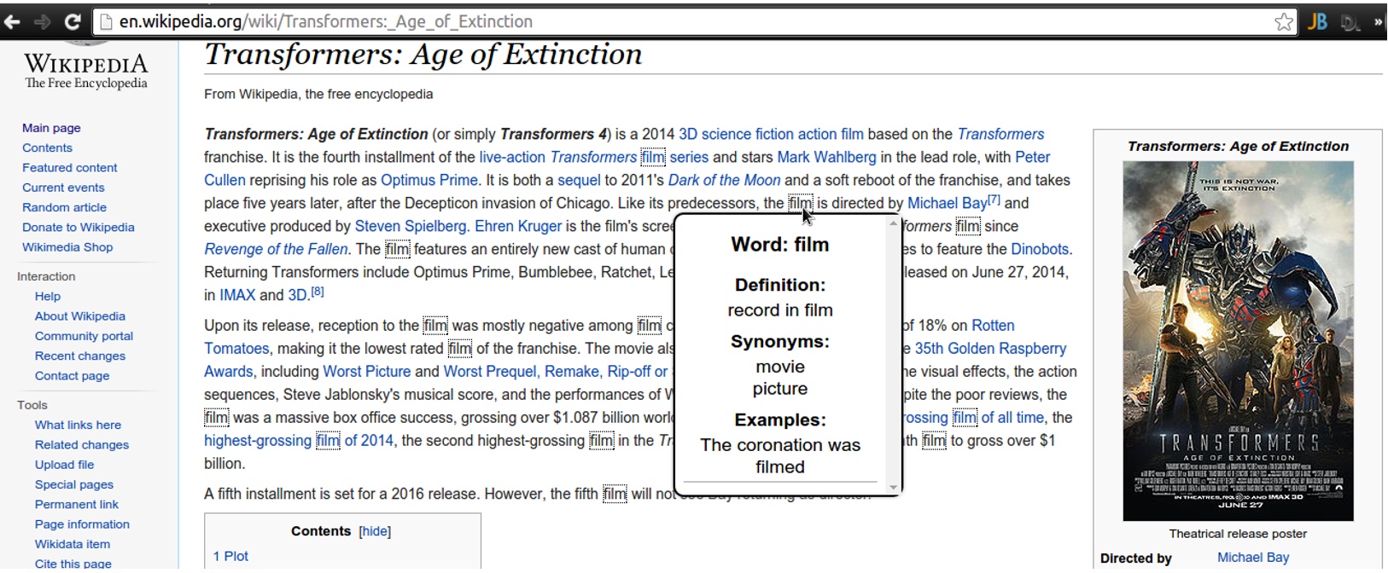Load a Random article
The image size is (1388, 573).
(x=64, y=207)
